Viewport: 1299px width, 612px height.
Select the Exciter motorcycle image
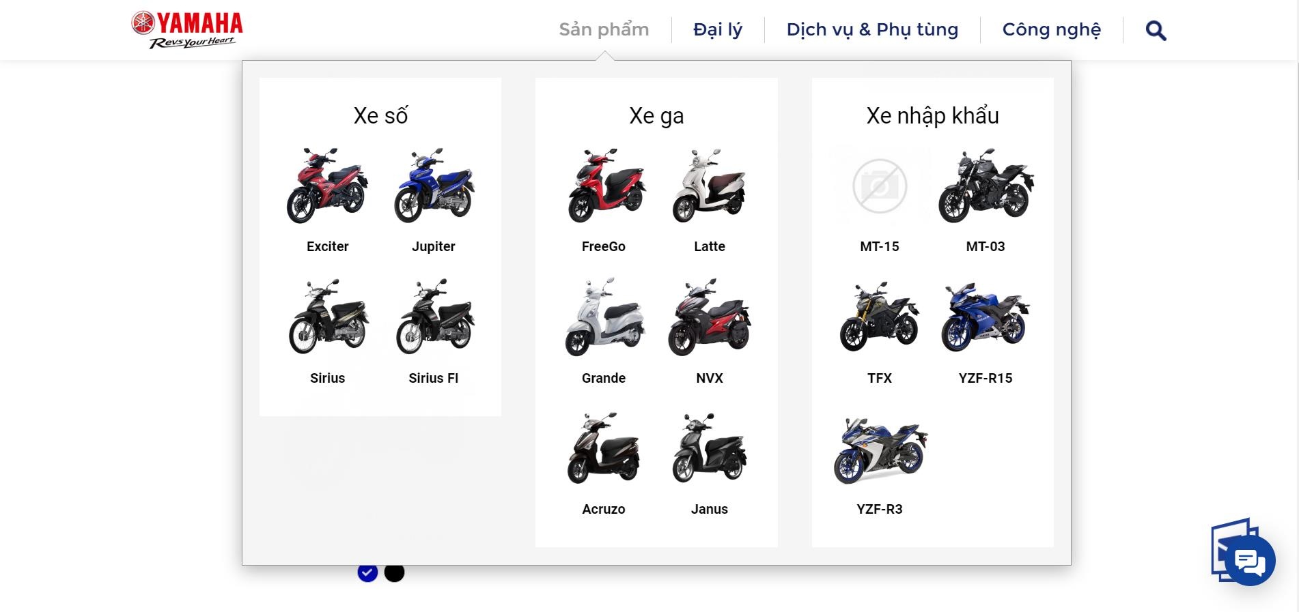point(328,186)
